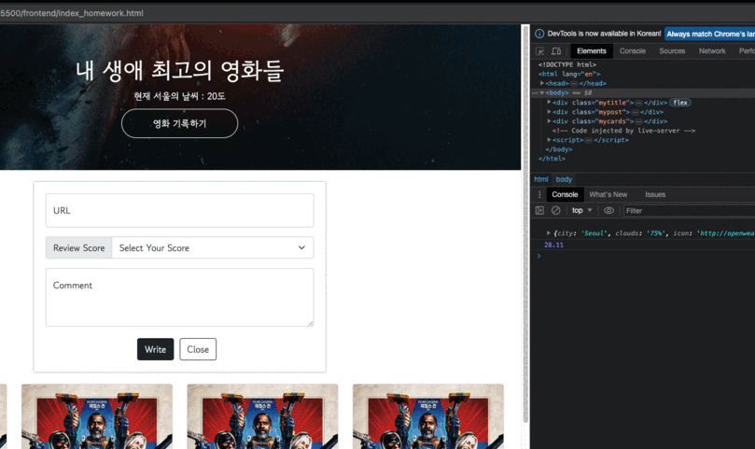
Task: Click the Write button
Action: tap(155, 349)
